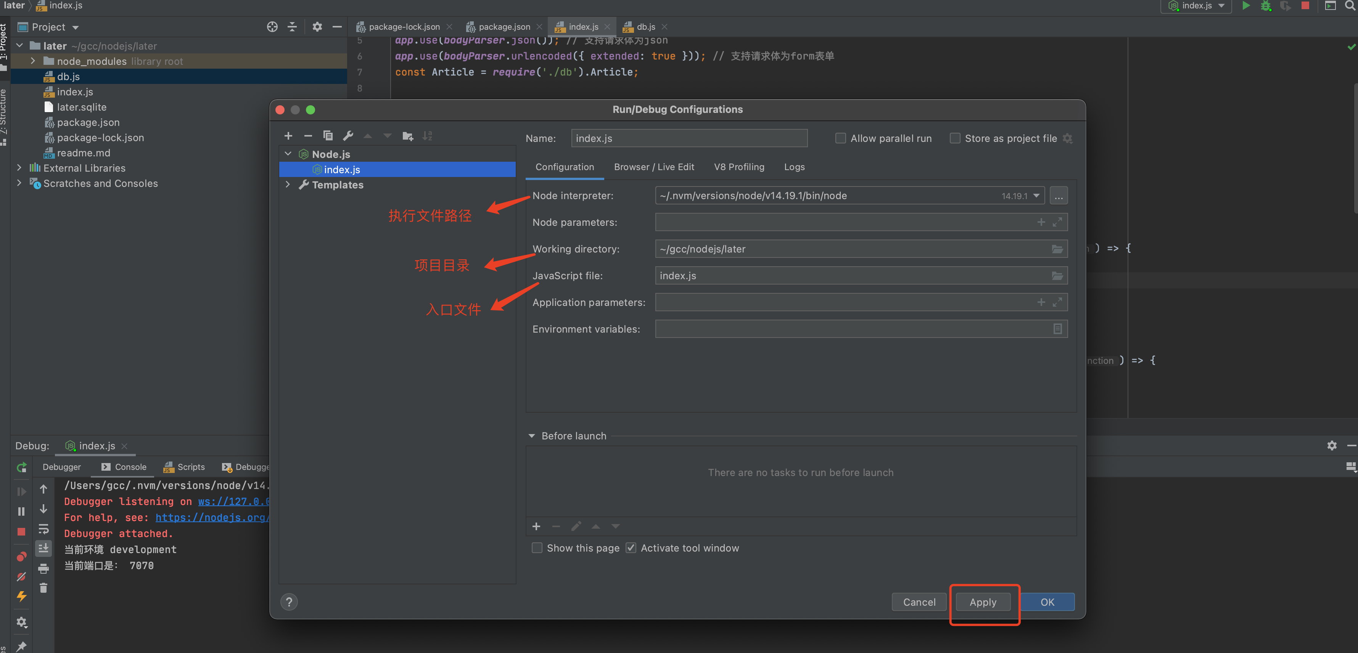Screen dimensions: 1358x653
Task: Expand Node parameters field editor
Action: point(1057,222)
